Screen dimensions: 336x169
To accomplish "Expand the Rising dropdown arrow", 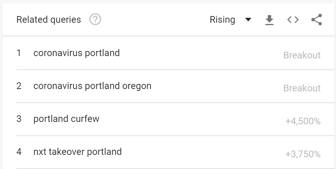I will pos(248,20).
